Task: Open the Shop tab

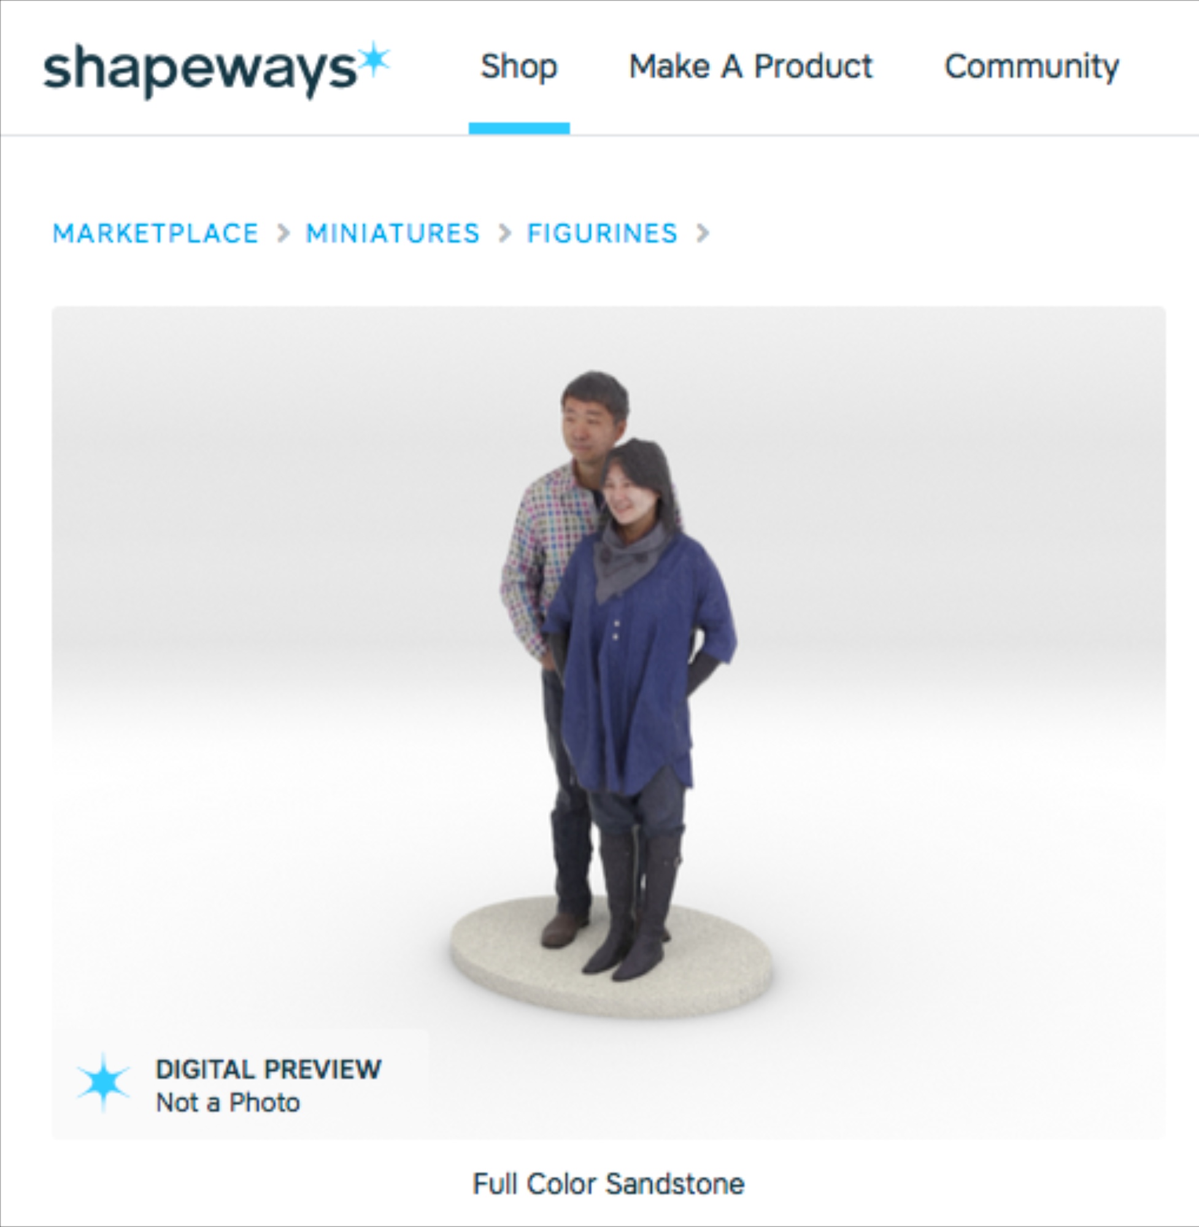Action: tap(519, 66)
